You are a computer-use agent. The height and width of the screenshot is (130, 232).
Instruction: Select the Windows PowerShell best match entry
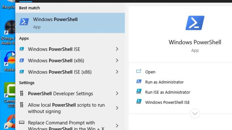coord(70,23)
